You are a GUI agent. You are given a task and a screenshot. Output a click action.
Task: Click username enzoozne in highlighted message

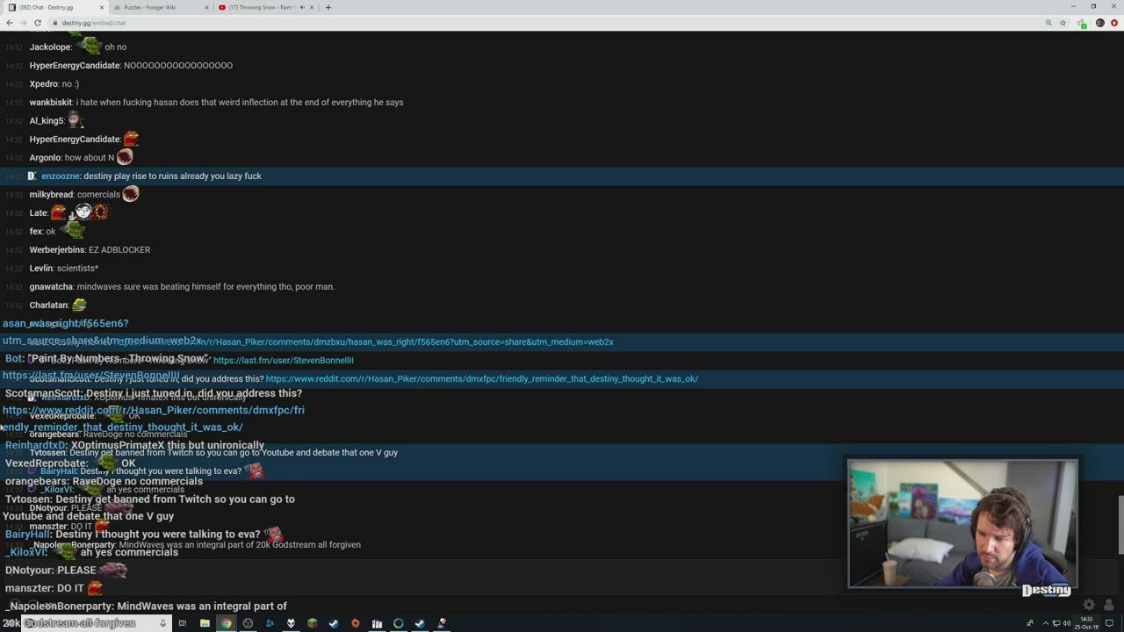pos(61,176)
